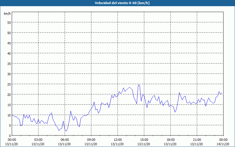The width and height of the screenshot is (235, 147).
Task: Click the "13/11/20" date below "12:00"
Action: [117, 144]
